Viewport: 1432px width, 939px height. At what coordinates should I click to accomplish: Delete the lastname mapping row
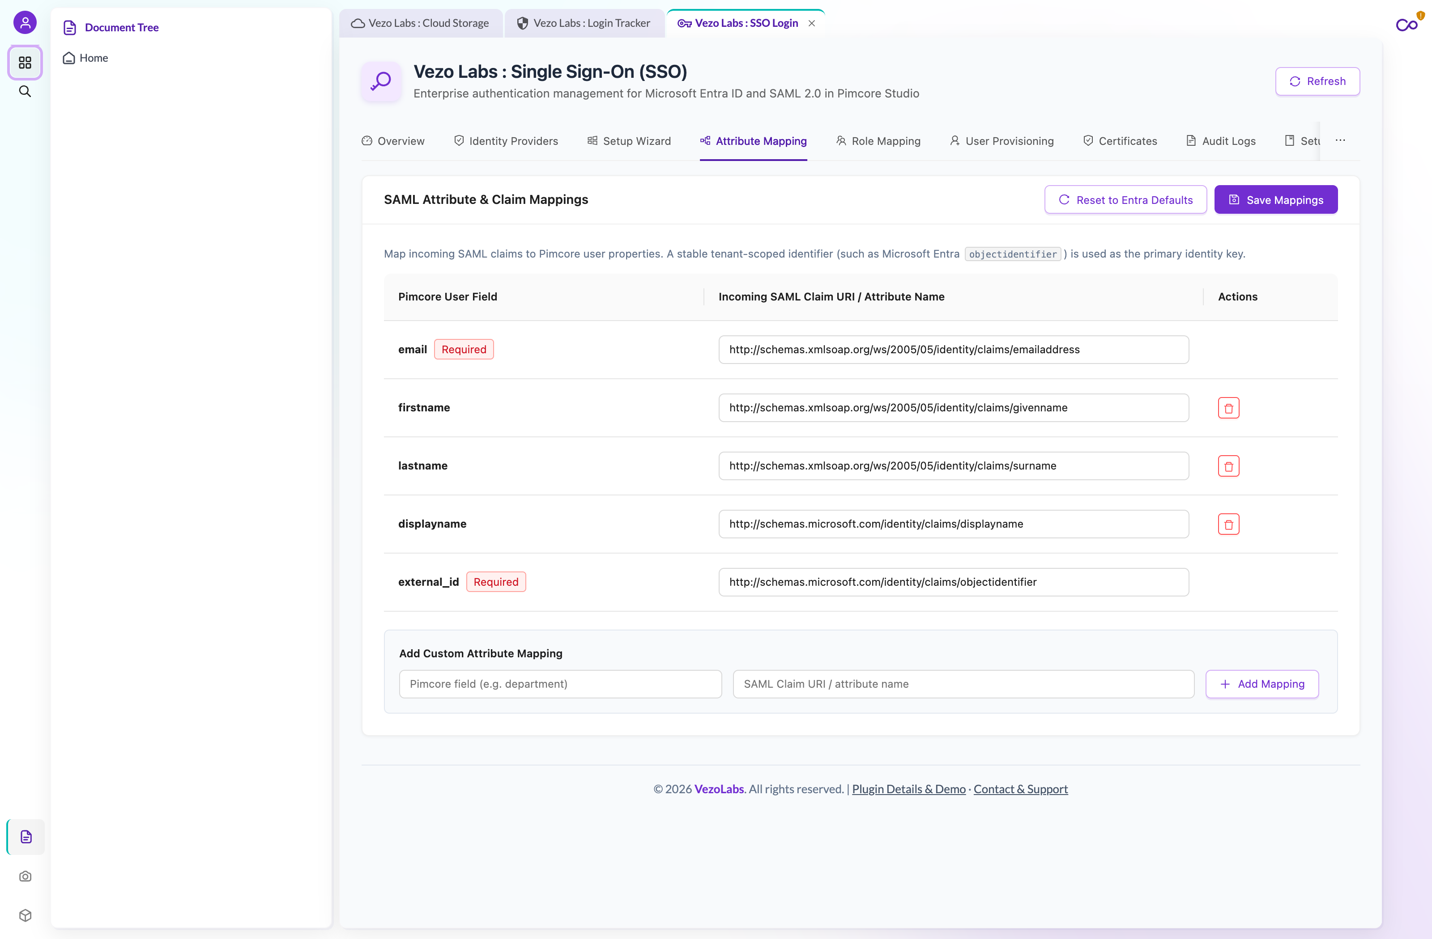[x=1228, y=466]
